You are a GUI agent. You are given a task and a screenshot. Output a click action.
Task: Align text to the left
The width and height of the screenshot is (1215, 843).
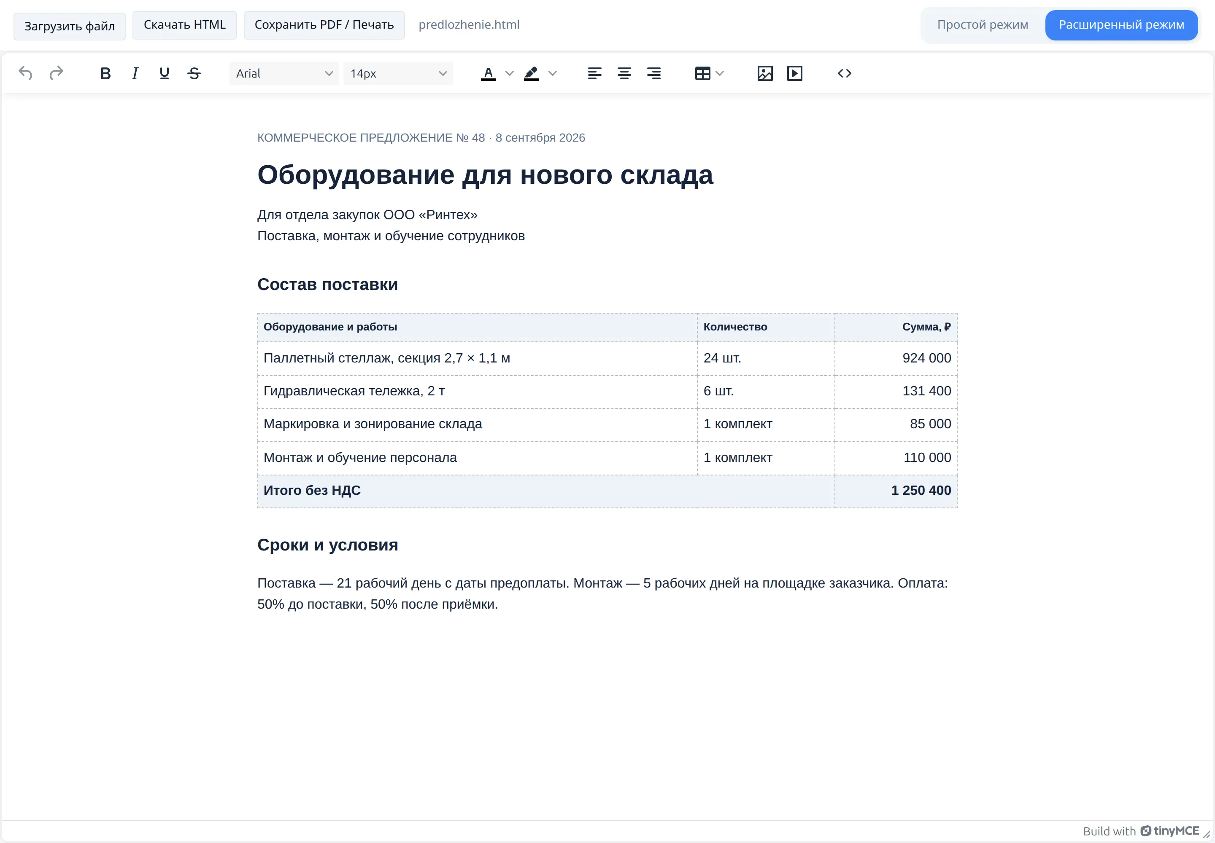coord(594,73)
